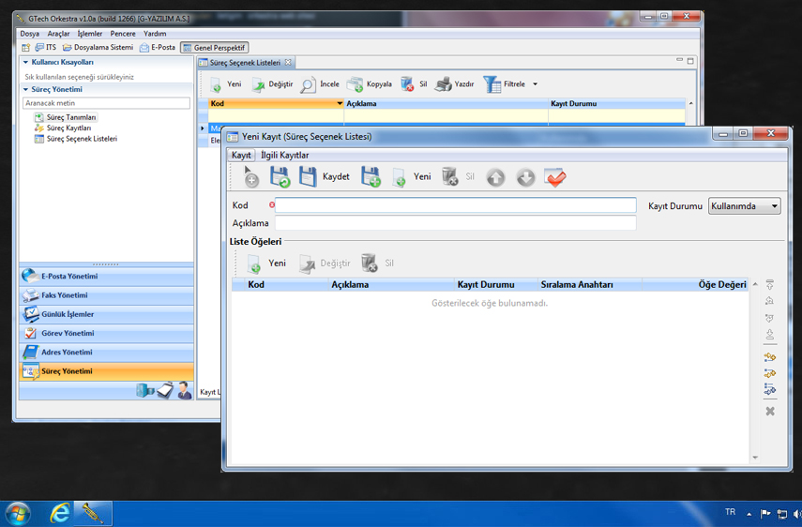Click the Kaydet save icon in dialog toolbar
Screen dimensions: 802x527
click(308, 176)
